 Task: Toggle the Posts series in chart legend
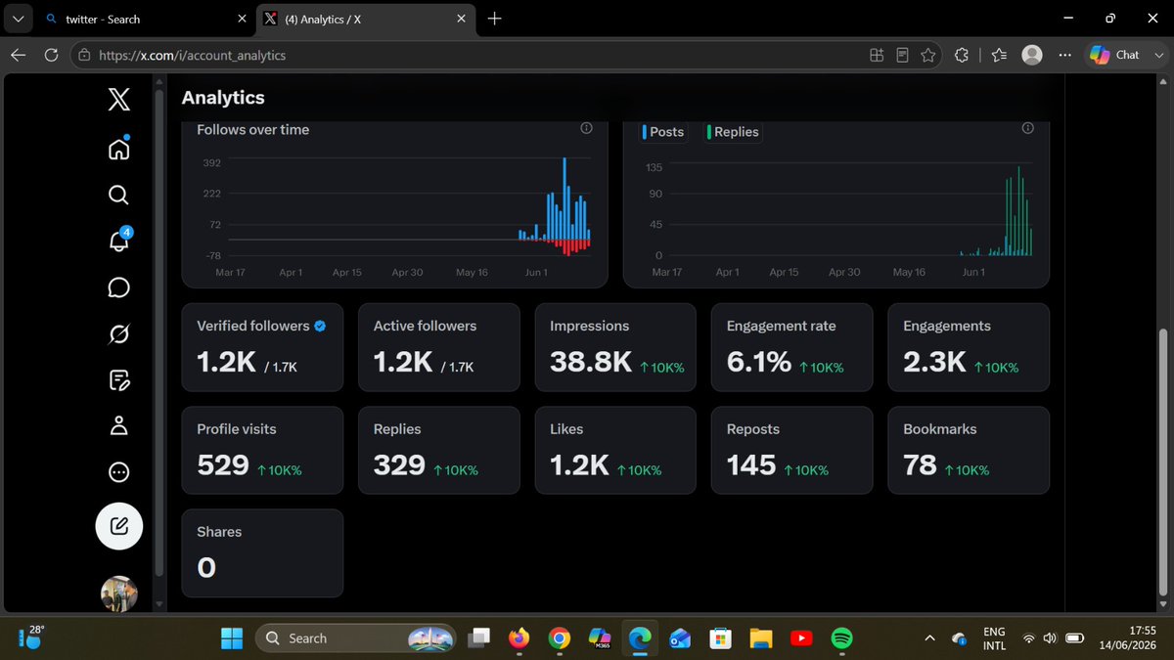pyautogui.click(x=664, y=132)
